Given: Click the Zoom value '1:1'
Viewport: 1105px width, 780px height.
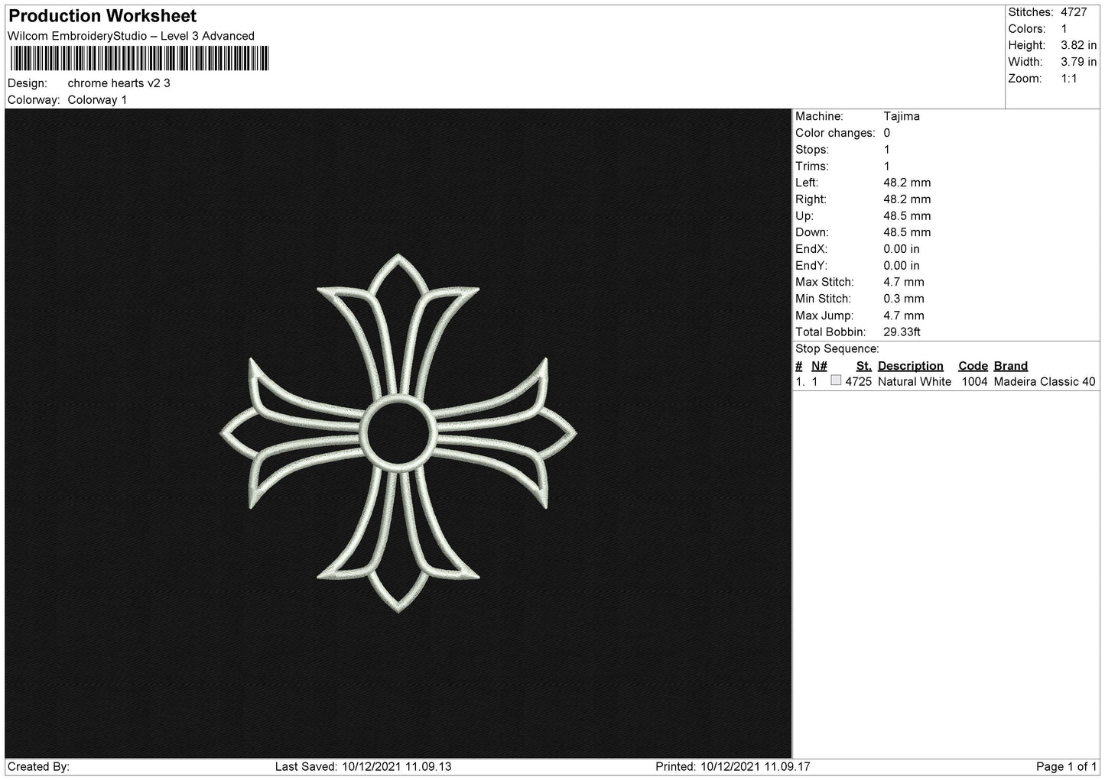Looking at the screenshot, I should [x=1068, y=79].
